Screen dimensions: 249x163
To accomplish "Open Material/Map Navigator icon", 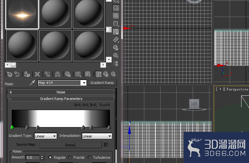I will click(116, 63).
